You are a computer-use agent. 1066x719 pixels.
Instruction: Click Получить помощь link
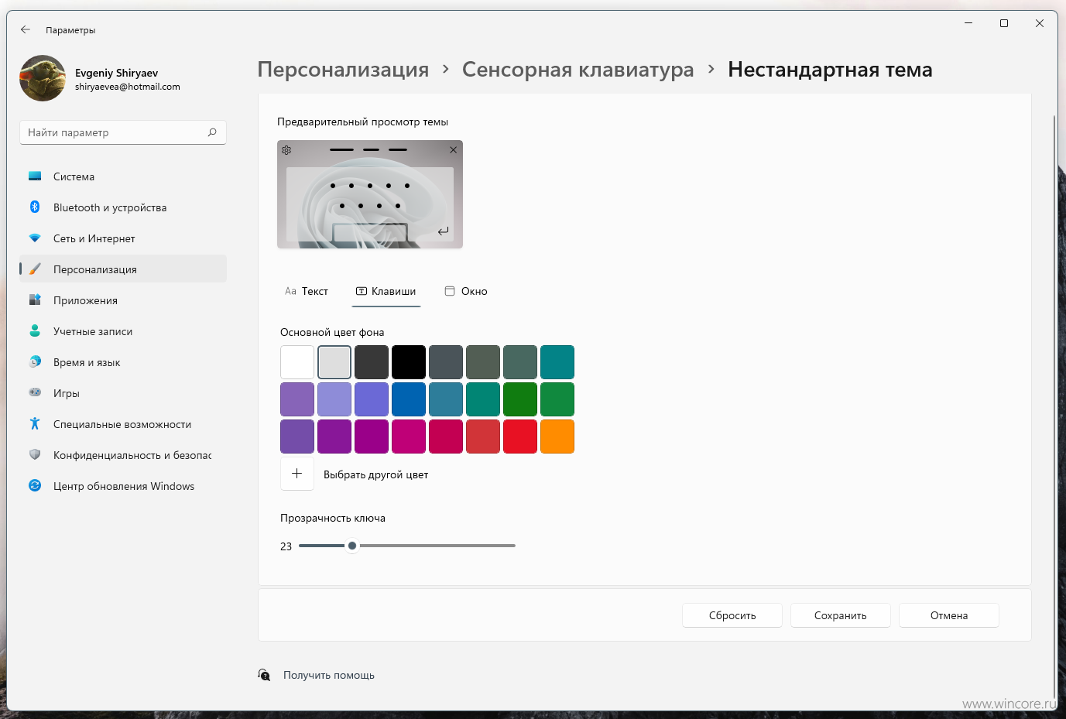(x=329, y=675)
